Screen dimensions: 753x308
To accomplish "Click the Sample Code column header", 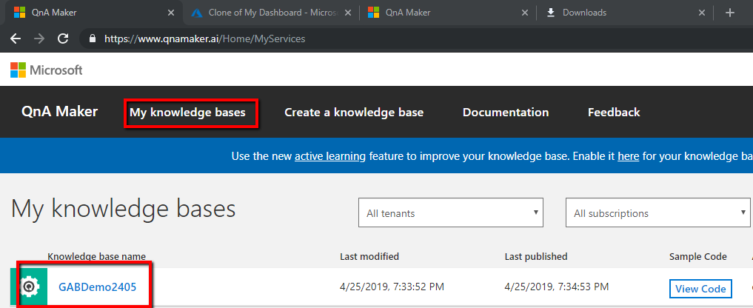I will click(697, 257).
